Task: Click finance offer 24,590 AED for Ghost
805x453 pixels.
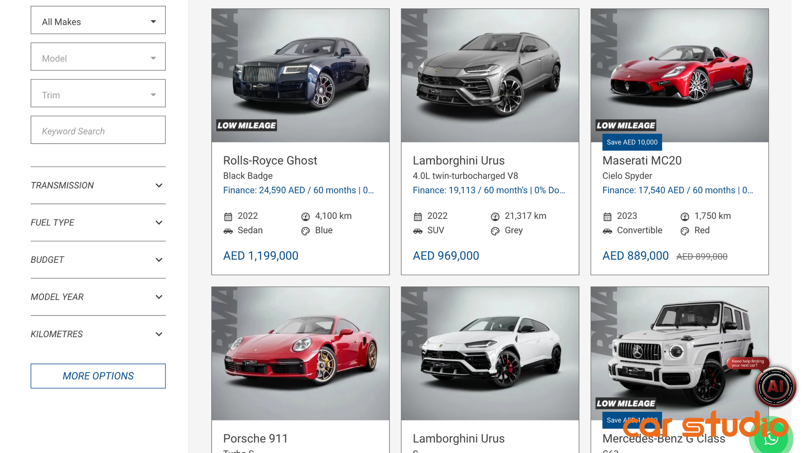Action: tap(298, 190)
